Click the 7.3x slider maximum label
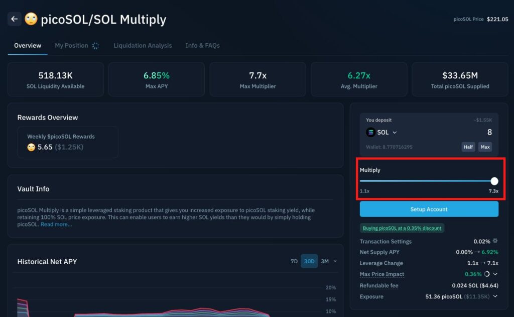This screenshot has height=317, width=514. [493, 191]
